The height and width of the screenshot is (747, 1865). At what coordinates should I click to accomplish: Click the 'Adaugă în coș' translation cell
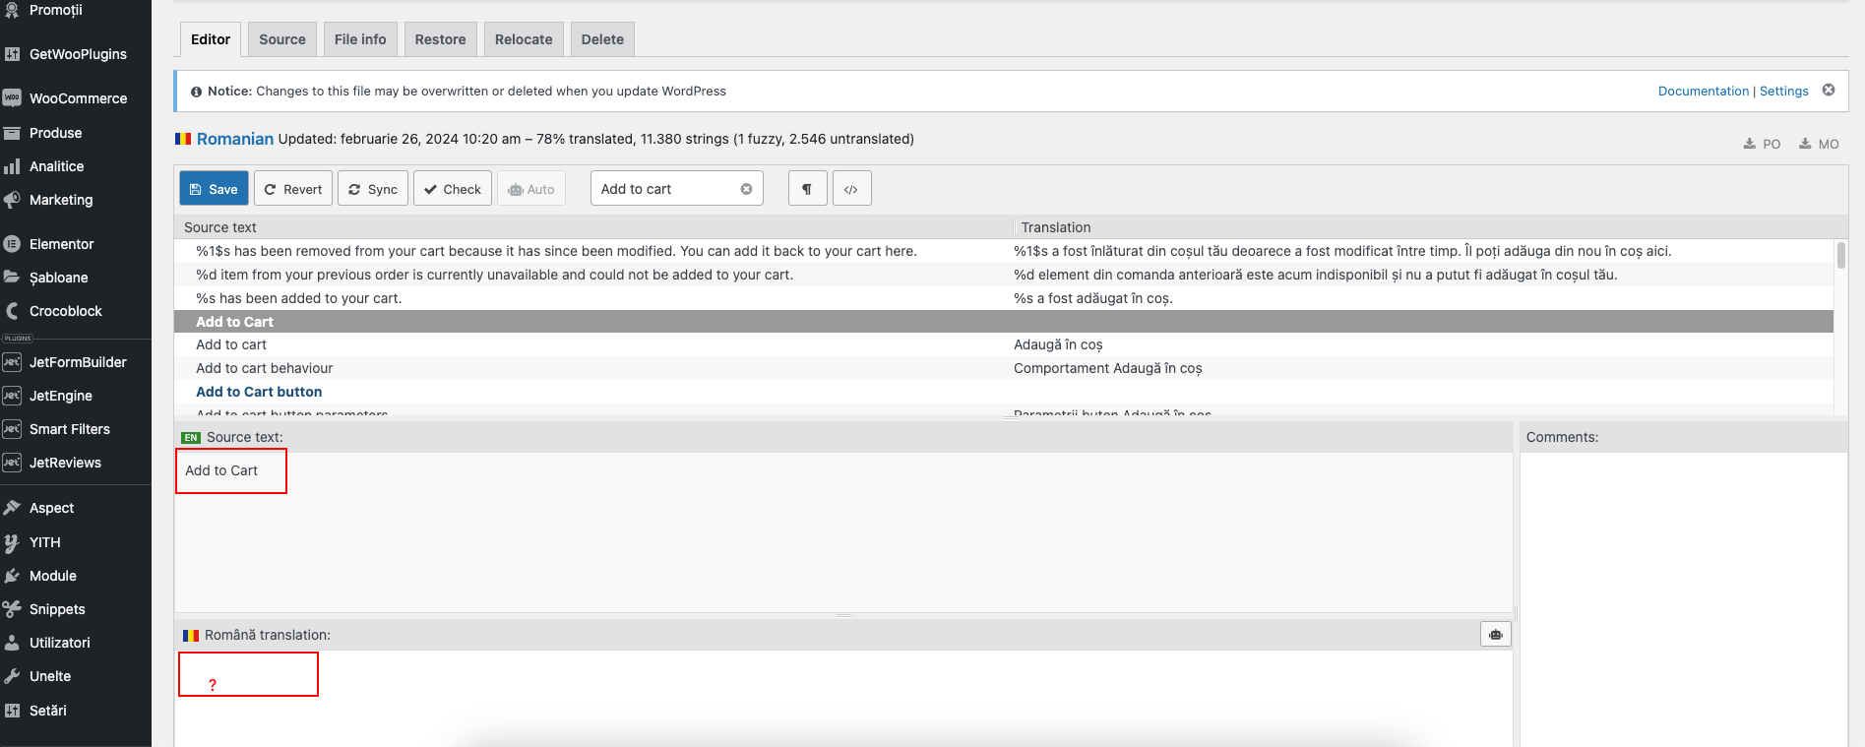coord(1058,344)
